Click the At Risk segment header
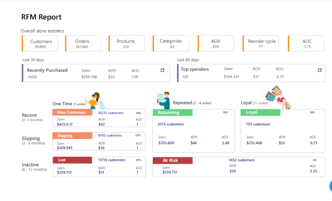The width and height of the screenshot is (332, 201). (x=172, y=160)
